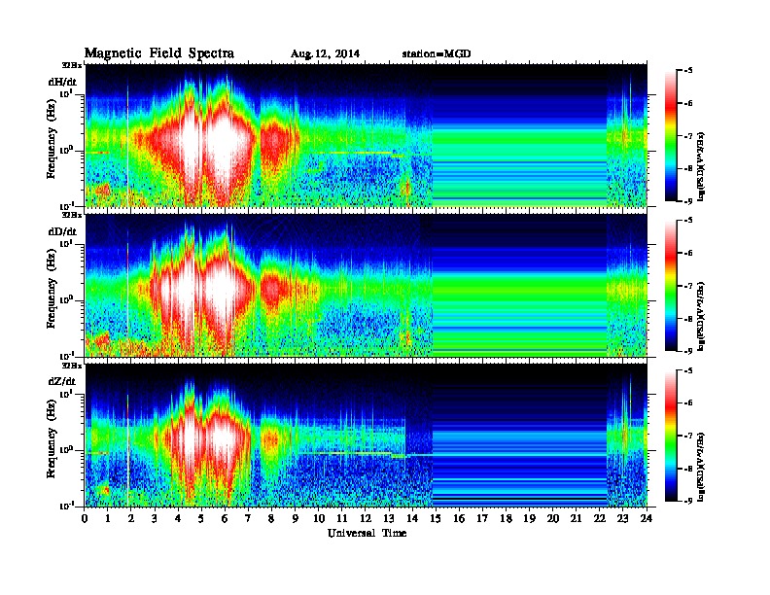Click the "Aug. 12, 2014" date label
The height and width of the screenshot is (595, 770).
pyautogui.click(x=325, y=54)
